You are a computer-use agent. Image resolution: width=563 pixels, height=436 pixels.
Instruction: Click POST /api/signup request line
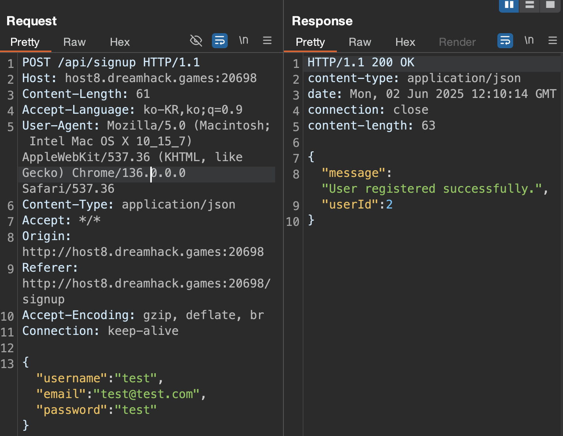(x=111, y=62)
